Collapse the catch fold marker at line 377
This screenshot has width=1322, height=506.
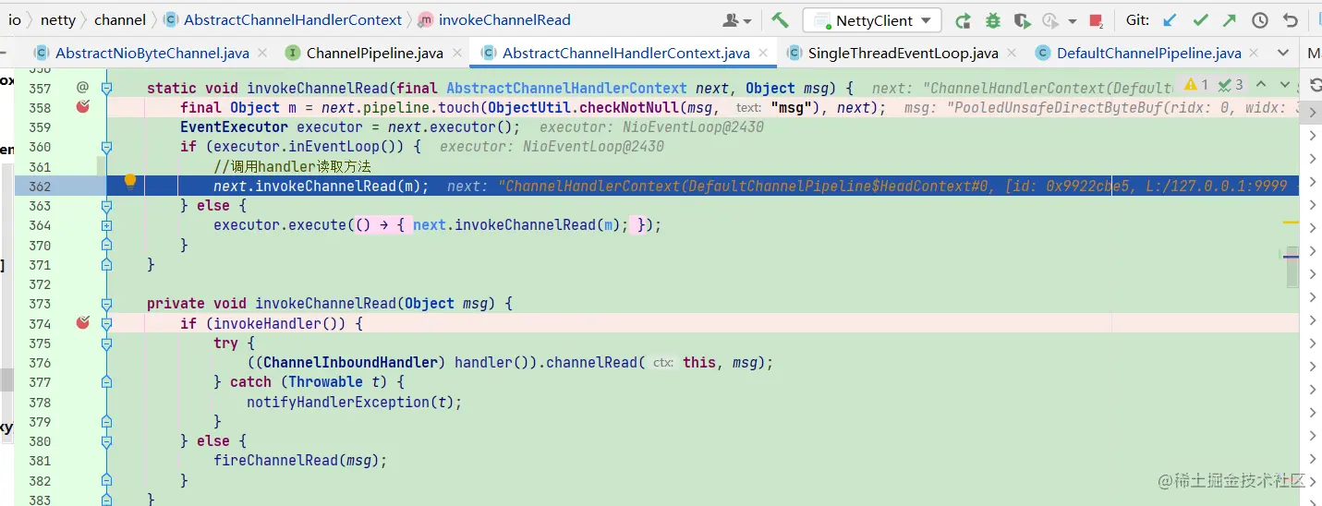point(106,381)
